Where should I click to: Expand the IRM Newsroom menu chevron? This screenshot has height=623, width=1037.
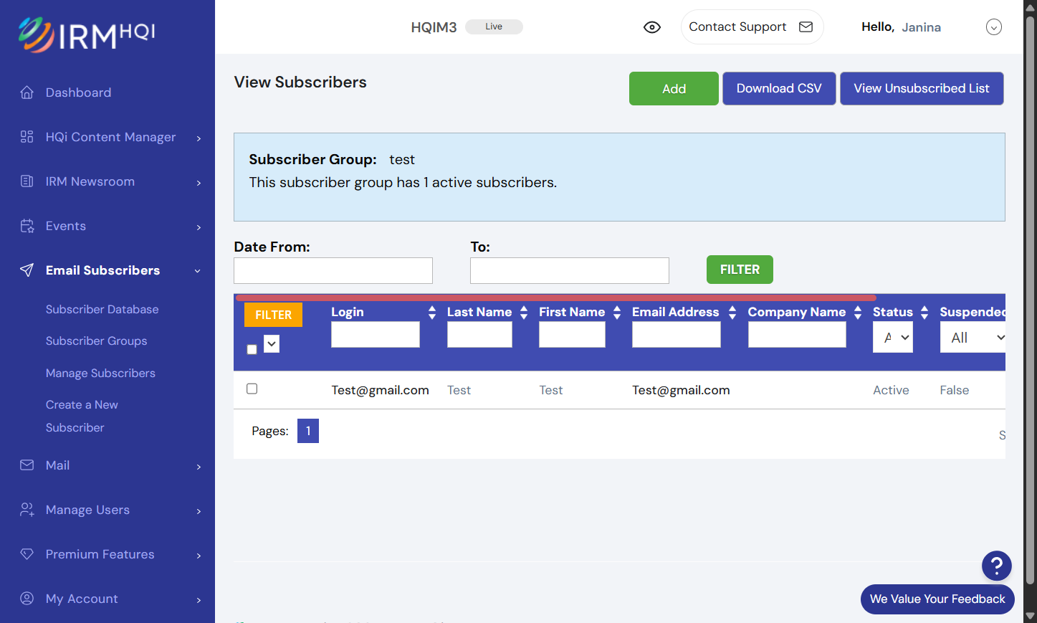tap(199, 182)
